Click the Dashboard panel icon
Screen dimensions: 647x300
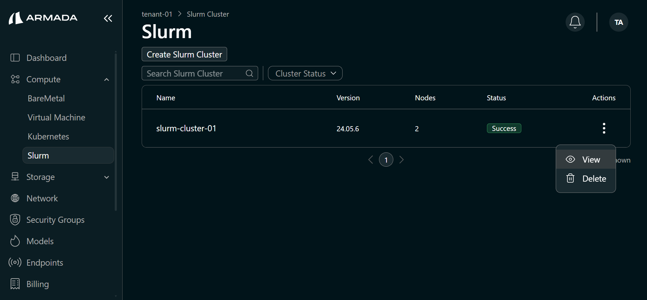(x=15, y=57)
